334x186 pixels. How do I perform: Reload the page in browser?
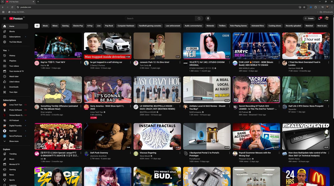pyautogui.click(x=13, y=7)
